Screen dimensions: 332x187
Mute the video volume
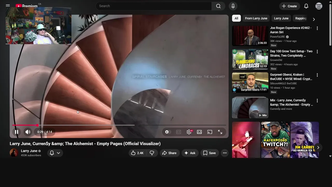point(28,132)
